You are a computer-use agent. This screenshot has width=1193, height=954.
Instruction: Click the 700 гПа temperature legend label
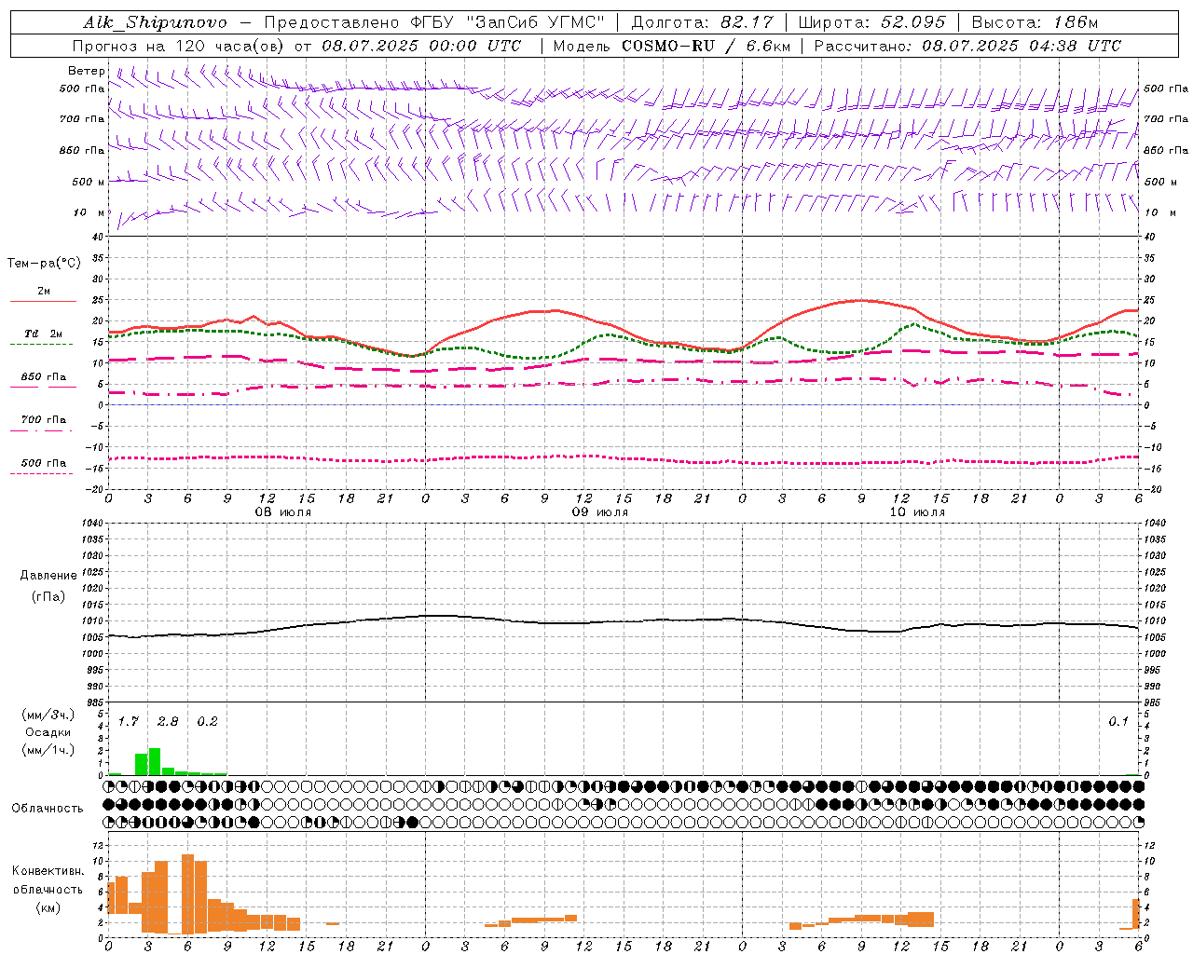44,419
